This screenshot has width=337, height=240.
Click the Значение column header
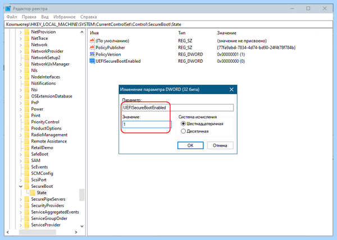tap(226, 33)
